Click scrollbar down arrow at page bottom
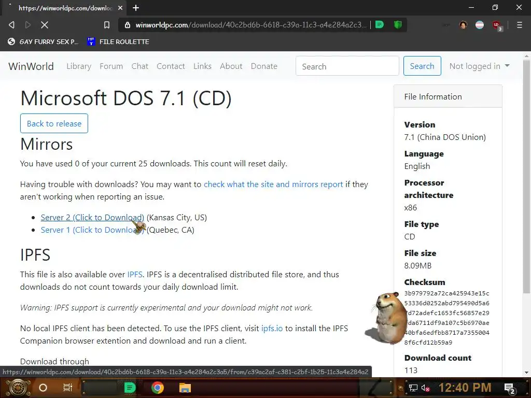Image resolution: width=531 pixels, height=398 pixels. click(x=527, y=373)
